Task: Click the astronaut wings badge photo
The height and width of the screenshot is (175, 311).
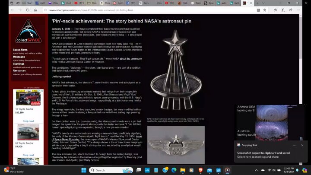Action: point(176,145)
